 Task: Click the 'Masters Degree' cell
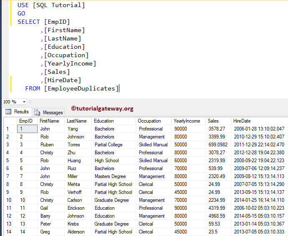[x=114, y=176]
